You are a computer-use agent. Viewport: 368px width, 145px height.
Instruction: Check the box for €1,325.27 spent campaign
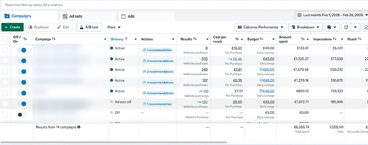(x=5, y=61)
